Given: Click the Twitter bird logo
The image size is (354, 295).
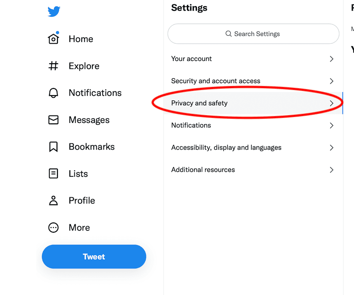Looking at the screenshot, I should [53, 11].
